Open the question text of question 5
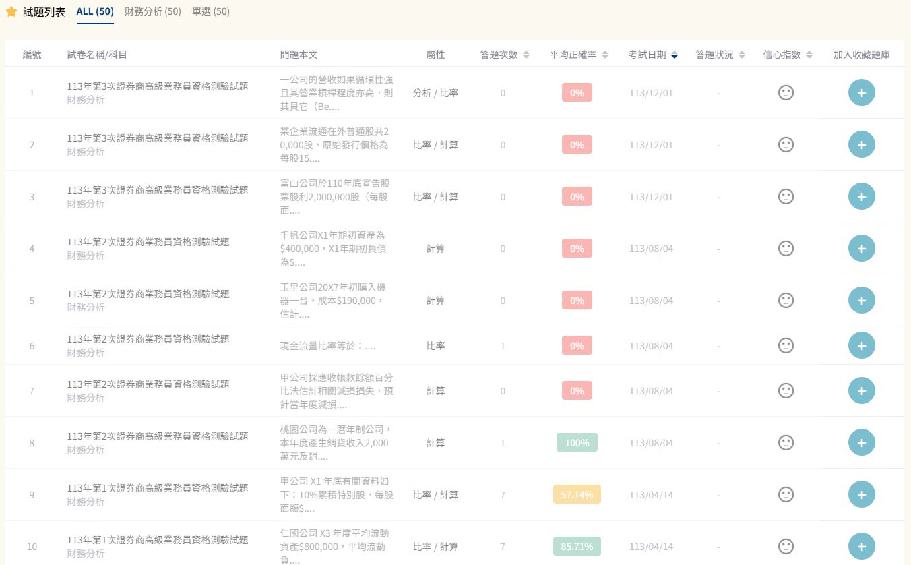Screen dimensions: 911x565 335,300
